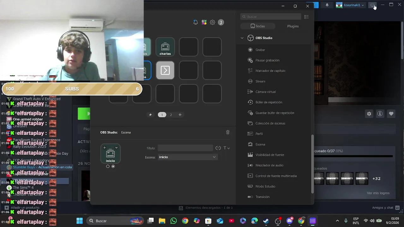Viewport: 404px width, 227px height.
Task: Click the title alignment icon next to Título
Action: pos(218,148)
